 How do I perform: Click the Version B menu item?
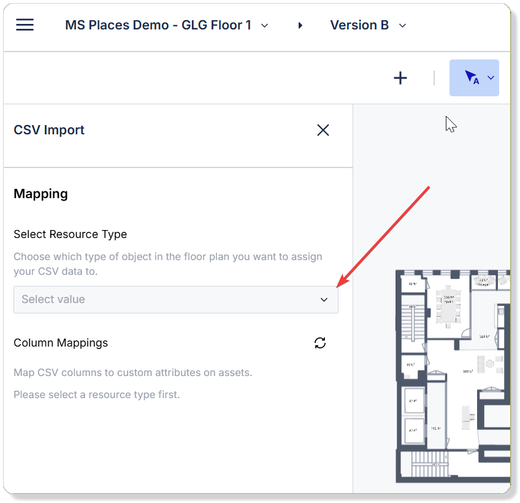(359, 25)
